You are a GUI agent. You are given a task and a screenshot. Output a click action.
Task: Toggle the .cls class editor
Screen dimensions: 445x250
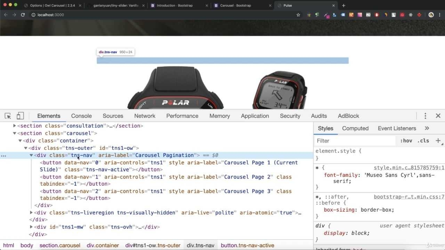coord(423,141)
